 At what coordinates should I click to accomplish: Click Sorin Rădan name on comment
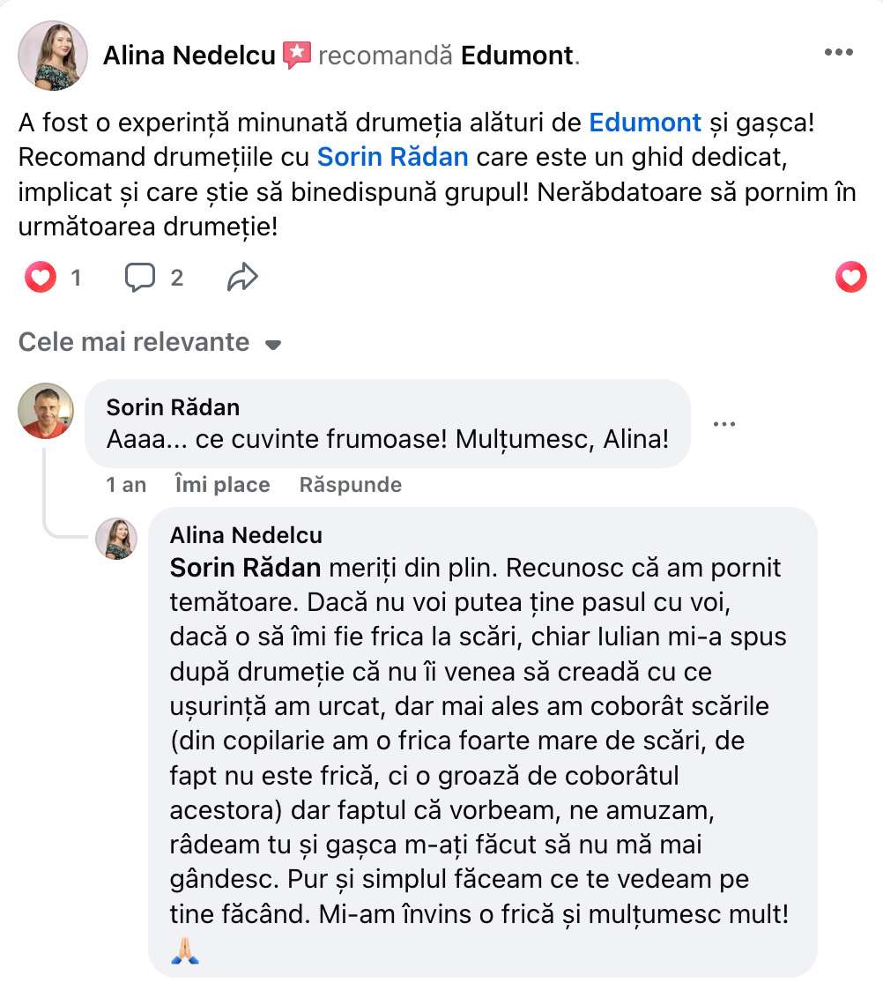tap(173, 407)
